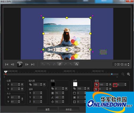Screen dimensions: 134x113
Task: Open the ease menu beside shadow opacity
Action: (66, 89)
